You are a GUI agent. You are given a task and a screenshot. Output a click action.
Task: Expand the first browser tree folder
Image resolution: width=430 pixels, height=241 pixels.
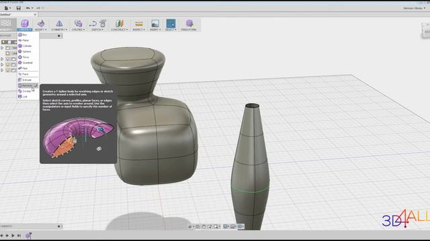tap(2, 48)
